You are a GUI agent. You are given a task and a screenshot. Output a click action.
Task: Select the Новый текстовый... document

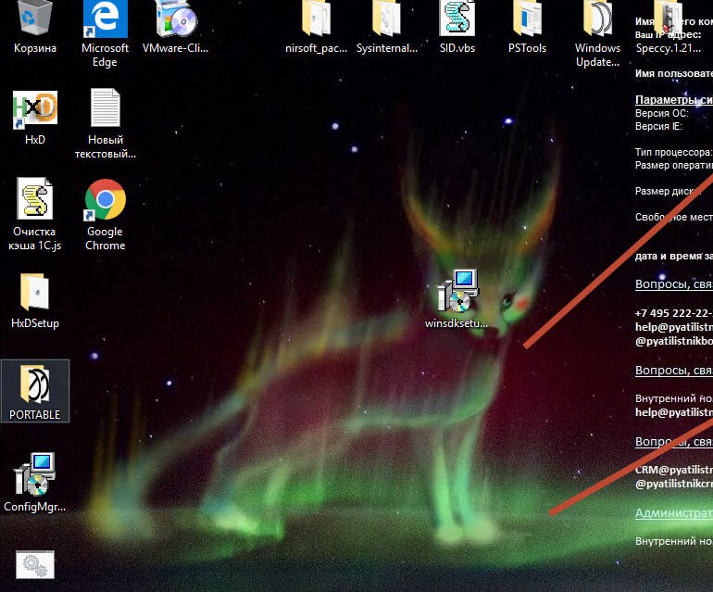click(105, 124)
